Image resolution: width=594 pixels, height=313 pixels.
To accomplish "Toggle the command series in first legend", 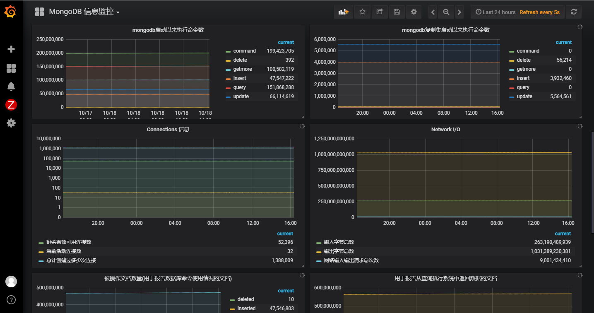I will tap(244, 51).
